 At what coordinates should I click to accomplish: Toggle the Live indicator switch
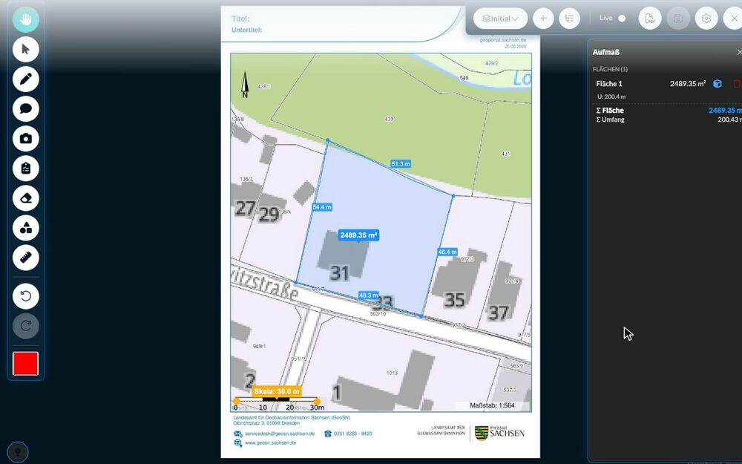622,19
